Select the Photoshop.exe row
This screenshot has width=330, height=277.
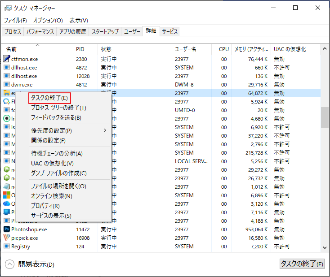pyautogui.click(x=161, y=229)
